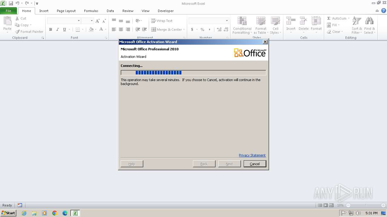This screenshot has height=217, width=387.
Task: Click Wrap Text
Action: pos(162,21)
